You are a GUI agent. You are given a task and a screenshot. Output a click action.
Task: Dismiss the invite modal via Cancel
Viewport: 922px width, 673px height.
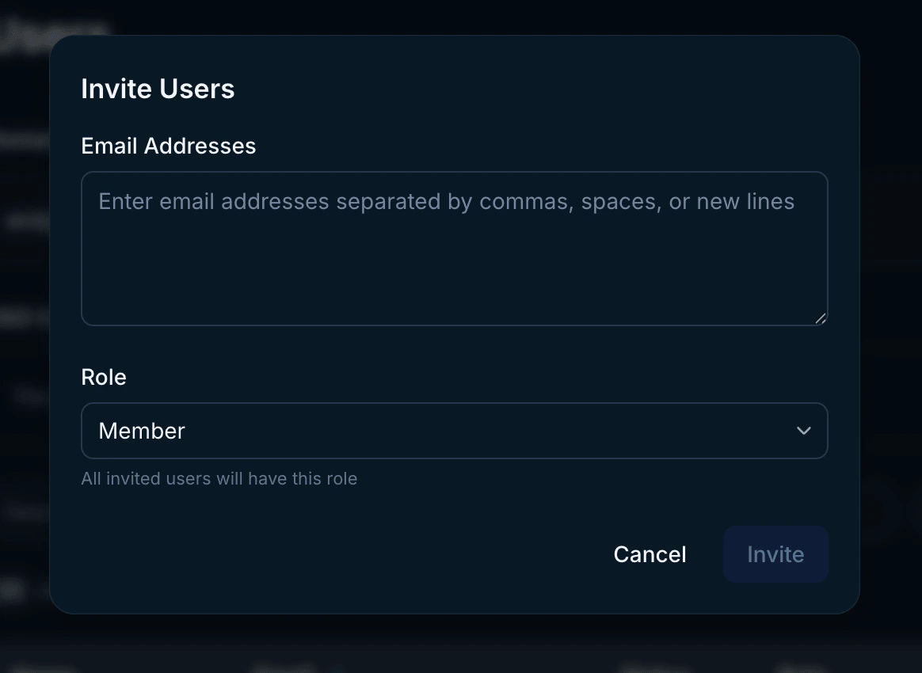[x=650, y=554]
